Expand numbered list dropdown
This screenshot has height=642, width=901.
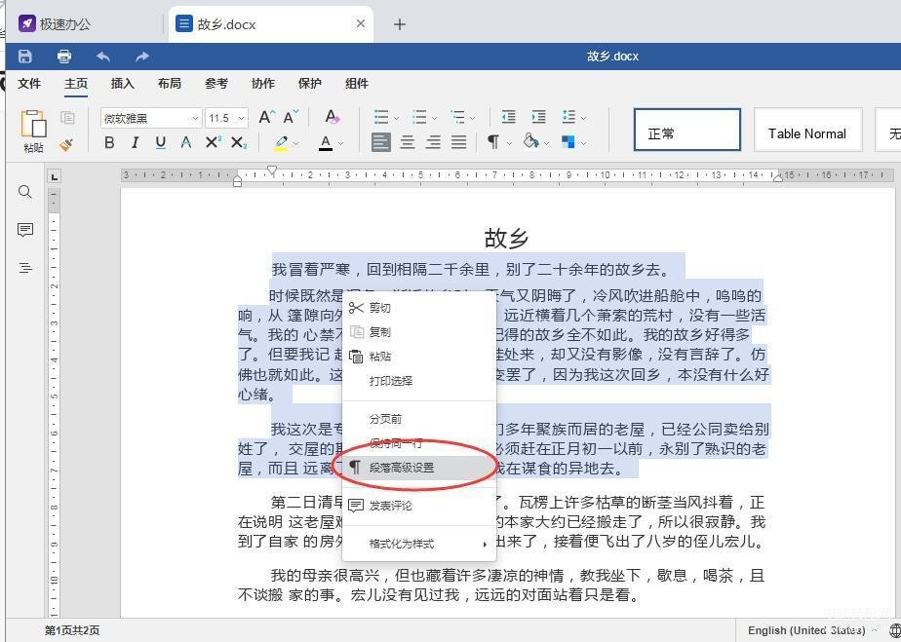click(435, 118)
